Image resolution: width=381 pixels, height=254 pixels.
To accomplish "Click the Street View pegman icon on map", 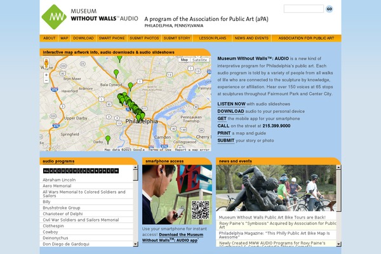I will point(46,63).
